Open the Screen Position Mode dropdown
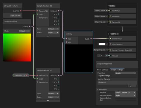Image resolution: width=141 pixels, height=108 pixels. click(x=24, y=31)
